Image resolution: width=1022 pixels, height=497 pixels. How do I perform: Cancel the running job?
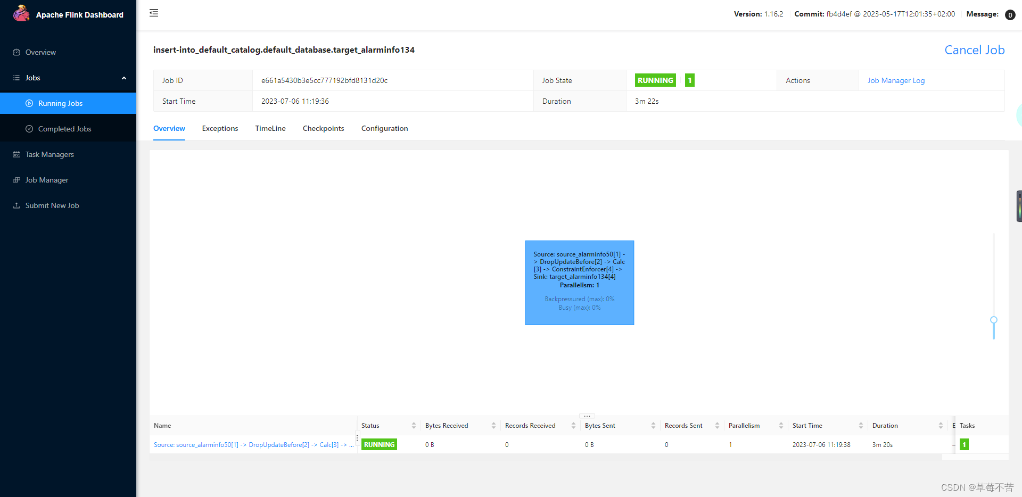[x=974, y=50]
